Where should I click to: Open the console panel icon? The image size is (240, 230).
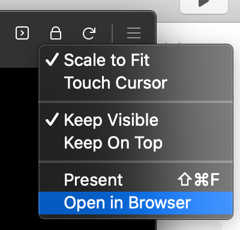click(x=22, y=33)
